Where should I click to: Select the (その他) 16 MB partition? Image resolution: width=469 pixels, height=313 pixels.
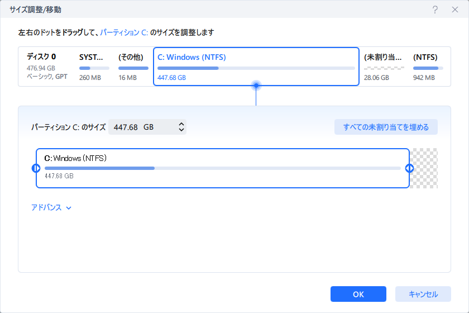click(133, 67)
